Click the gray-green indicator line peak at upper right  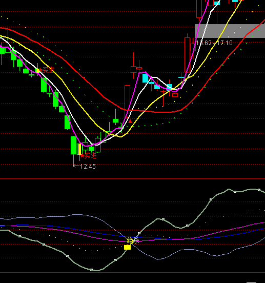point(229,189)
